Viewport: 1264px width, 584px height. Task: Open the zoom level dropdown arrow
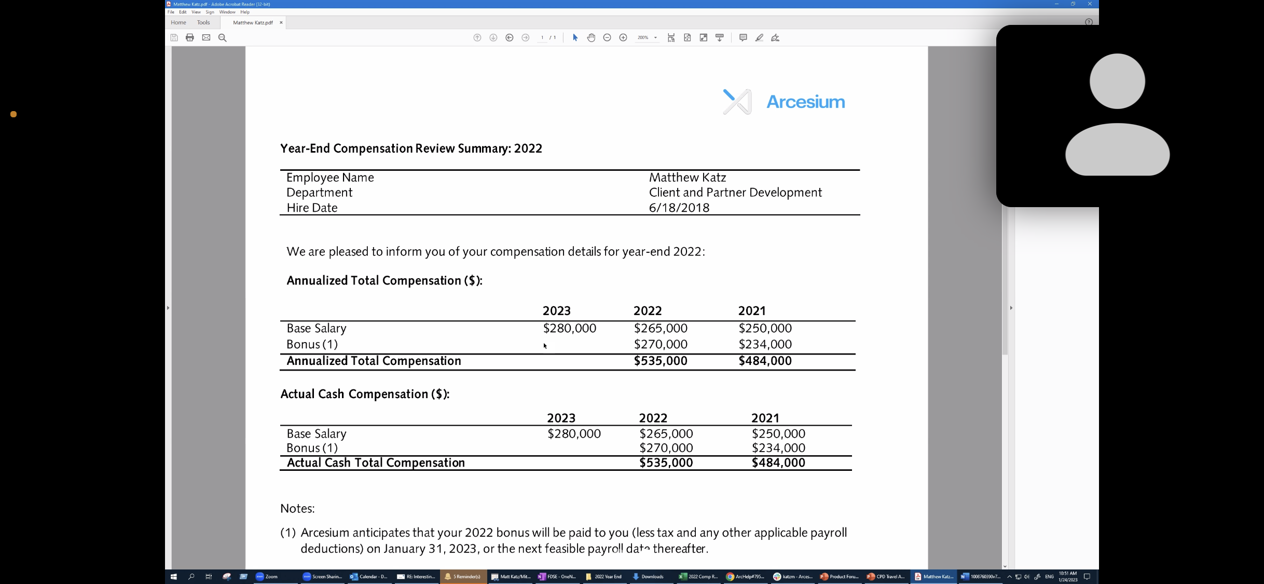[655, 38]
